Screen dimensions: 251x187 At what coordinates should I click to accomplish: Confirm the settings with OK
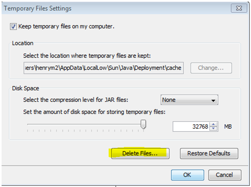187,175
